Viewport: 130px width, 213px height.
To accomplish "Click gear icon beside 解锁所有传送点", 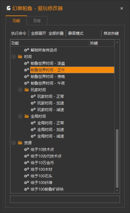I will click(27, 50).
